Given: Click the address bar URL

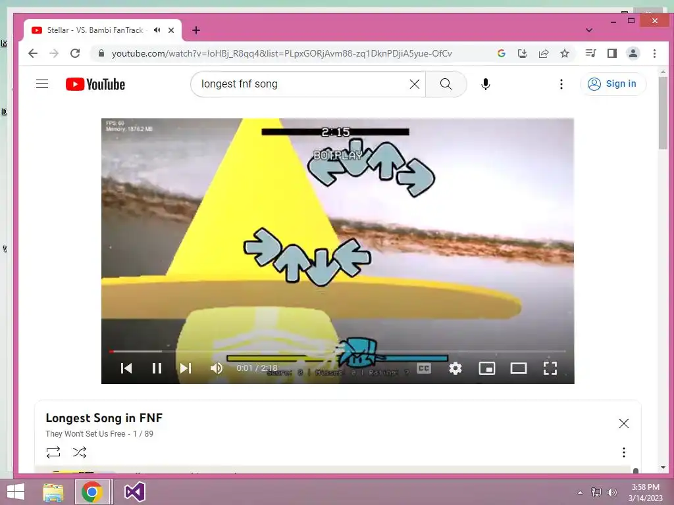Looking at the screenshot, I should point(282,53).
